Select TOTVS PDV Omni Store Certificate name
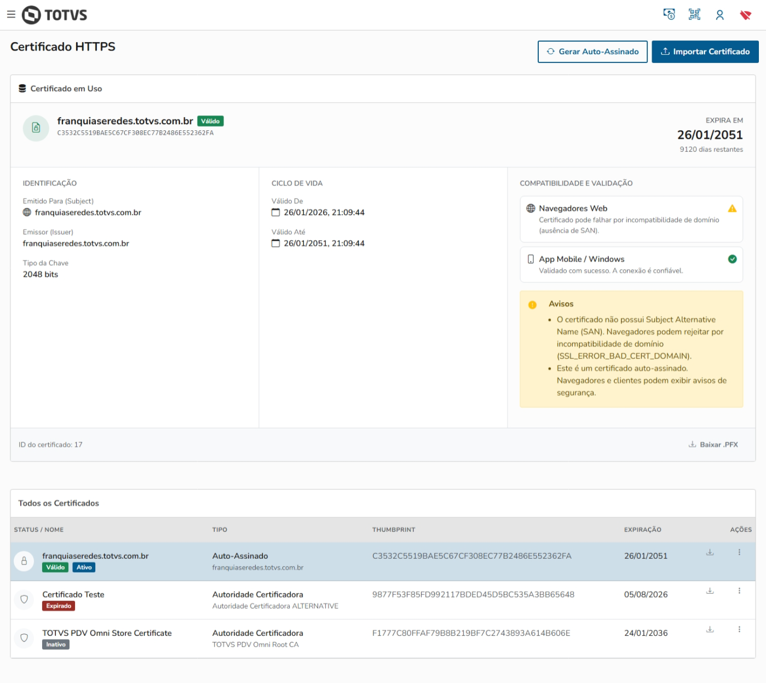 107,633
